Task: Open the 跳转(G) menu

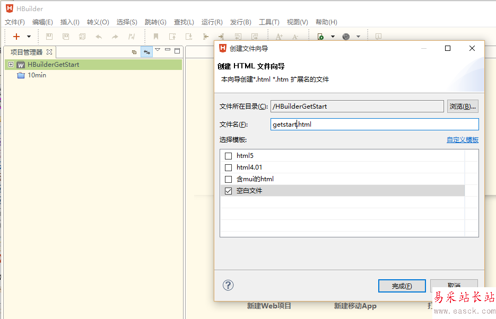Action: pos(155,22)
